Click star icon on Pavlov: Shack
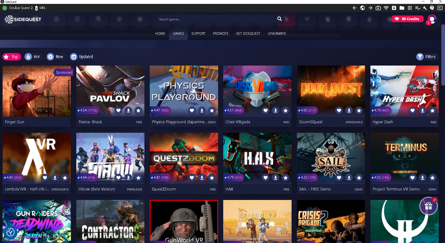This screenshot has width=445, height=243. (138, 111)
